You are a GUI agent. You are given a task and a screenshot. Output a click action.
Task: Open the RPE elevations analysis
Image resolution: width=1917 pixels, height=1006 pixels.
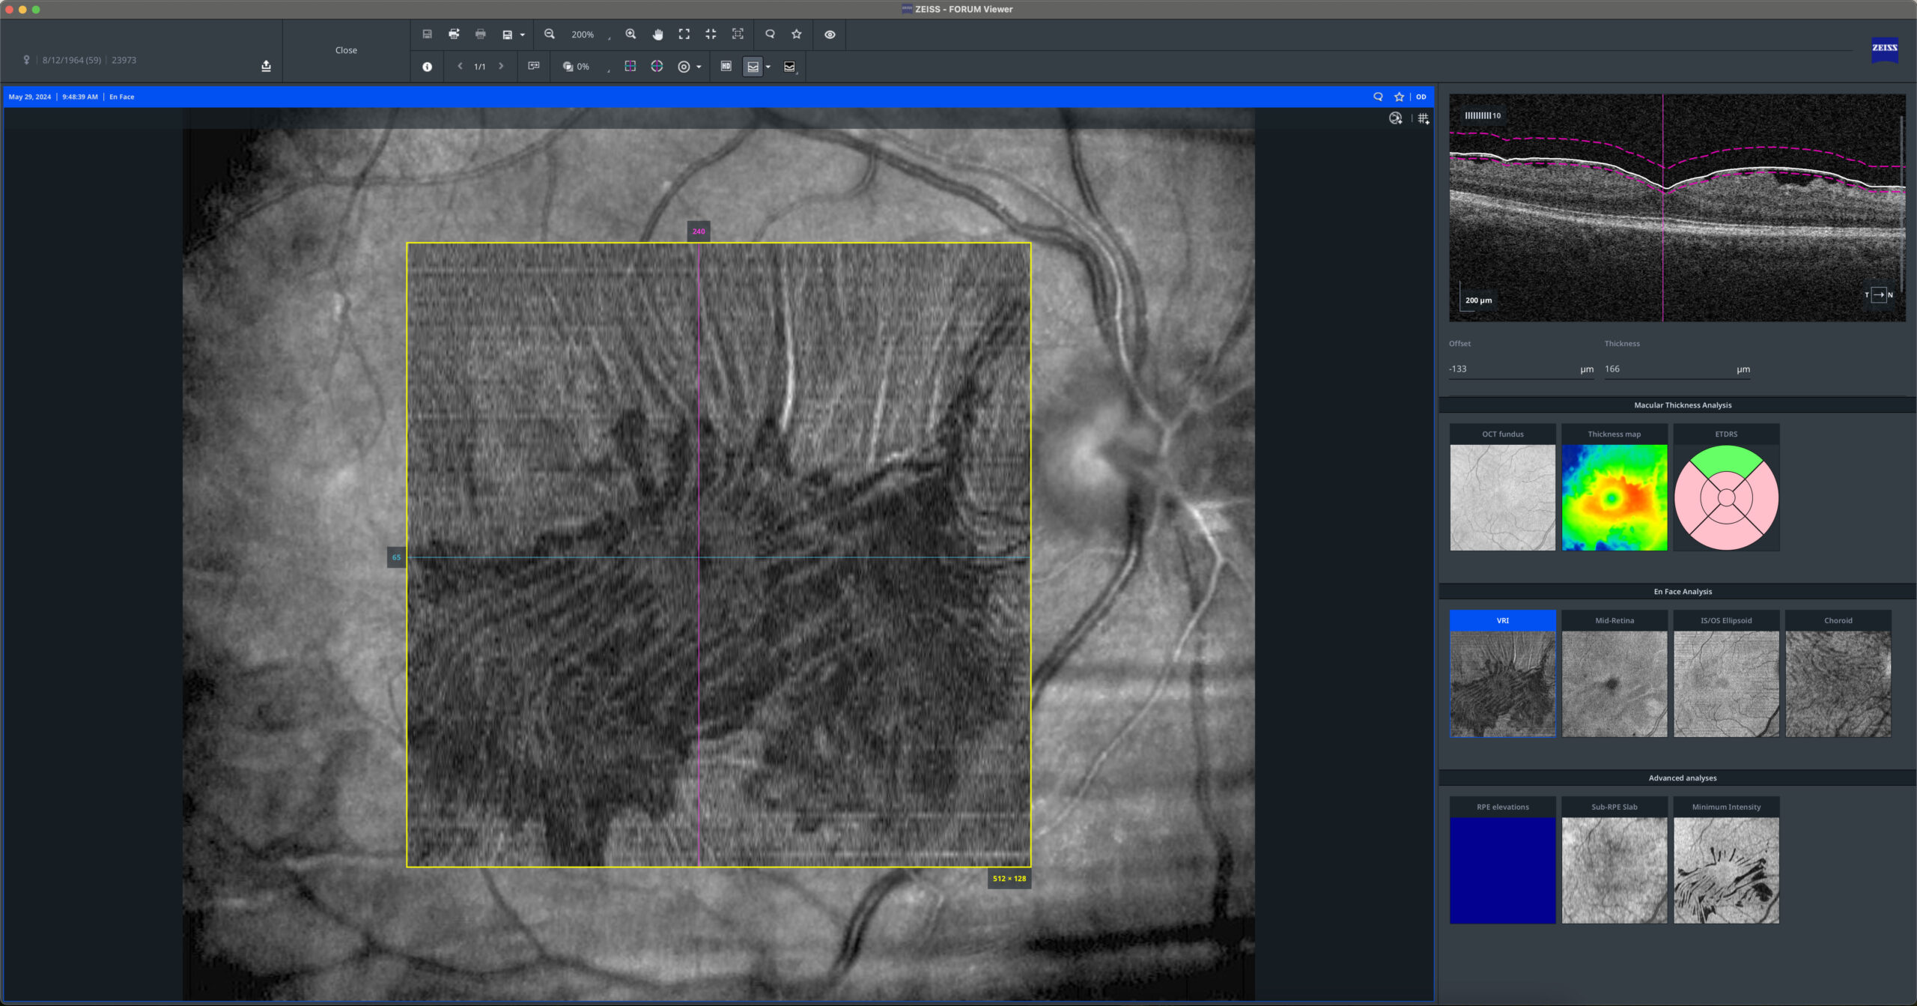(1502, 861)
